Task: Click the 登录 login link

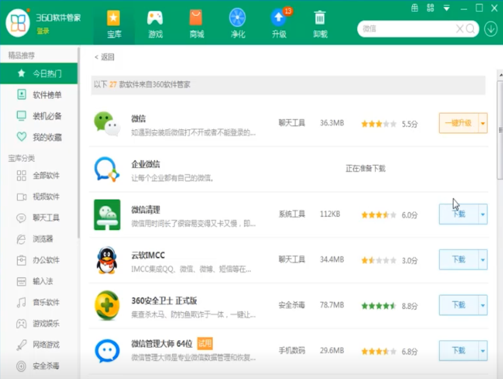Action: point(43,31)
